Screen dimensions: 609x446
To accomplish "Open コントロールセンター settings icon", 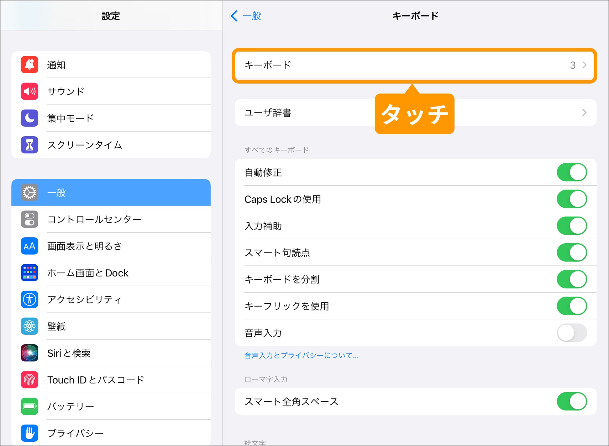I will pyautogui.click(x=29, y=219).
